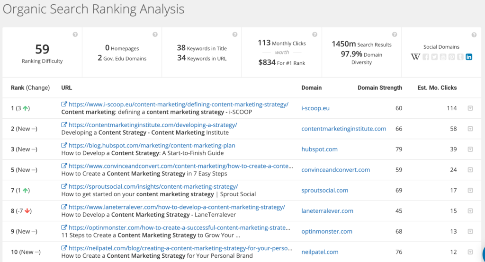Click the neilpatel.com domain link

pos(320,252)
